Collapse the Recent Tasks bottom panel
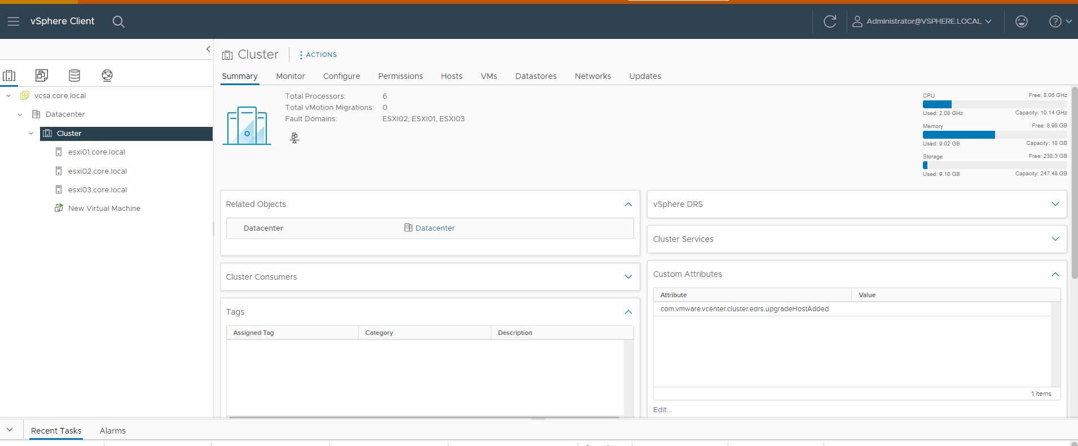The width and height of the screenshot is (1078, 446). (10, 430)
